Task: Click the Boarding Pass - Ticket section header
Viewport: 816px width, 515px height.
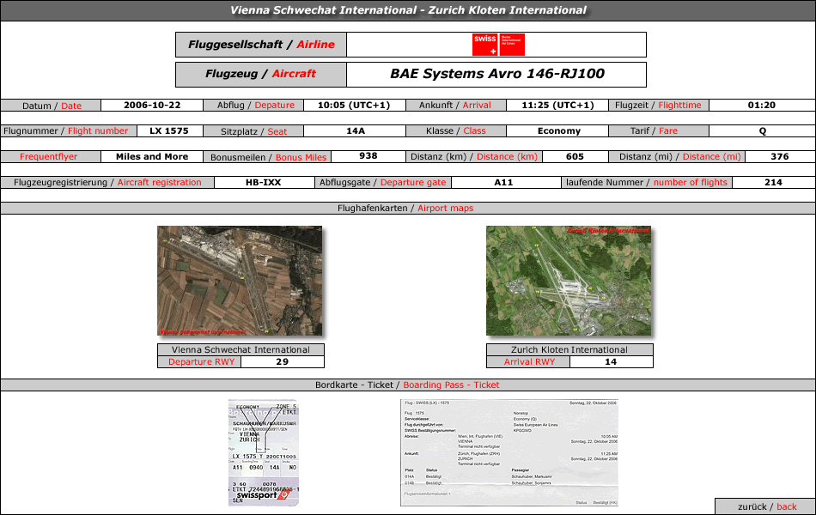Action: [407, 385]
